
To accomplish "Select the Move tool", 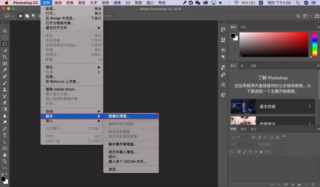I will point(4,31).
